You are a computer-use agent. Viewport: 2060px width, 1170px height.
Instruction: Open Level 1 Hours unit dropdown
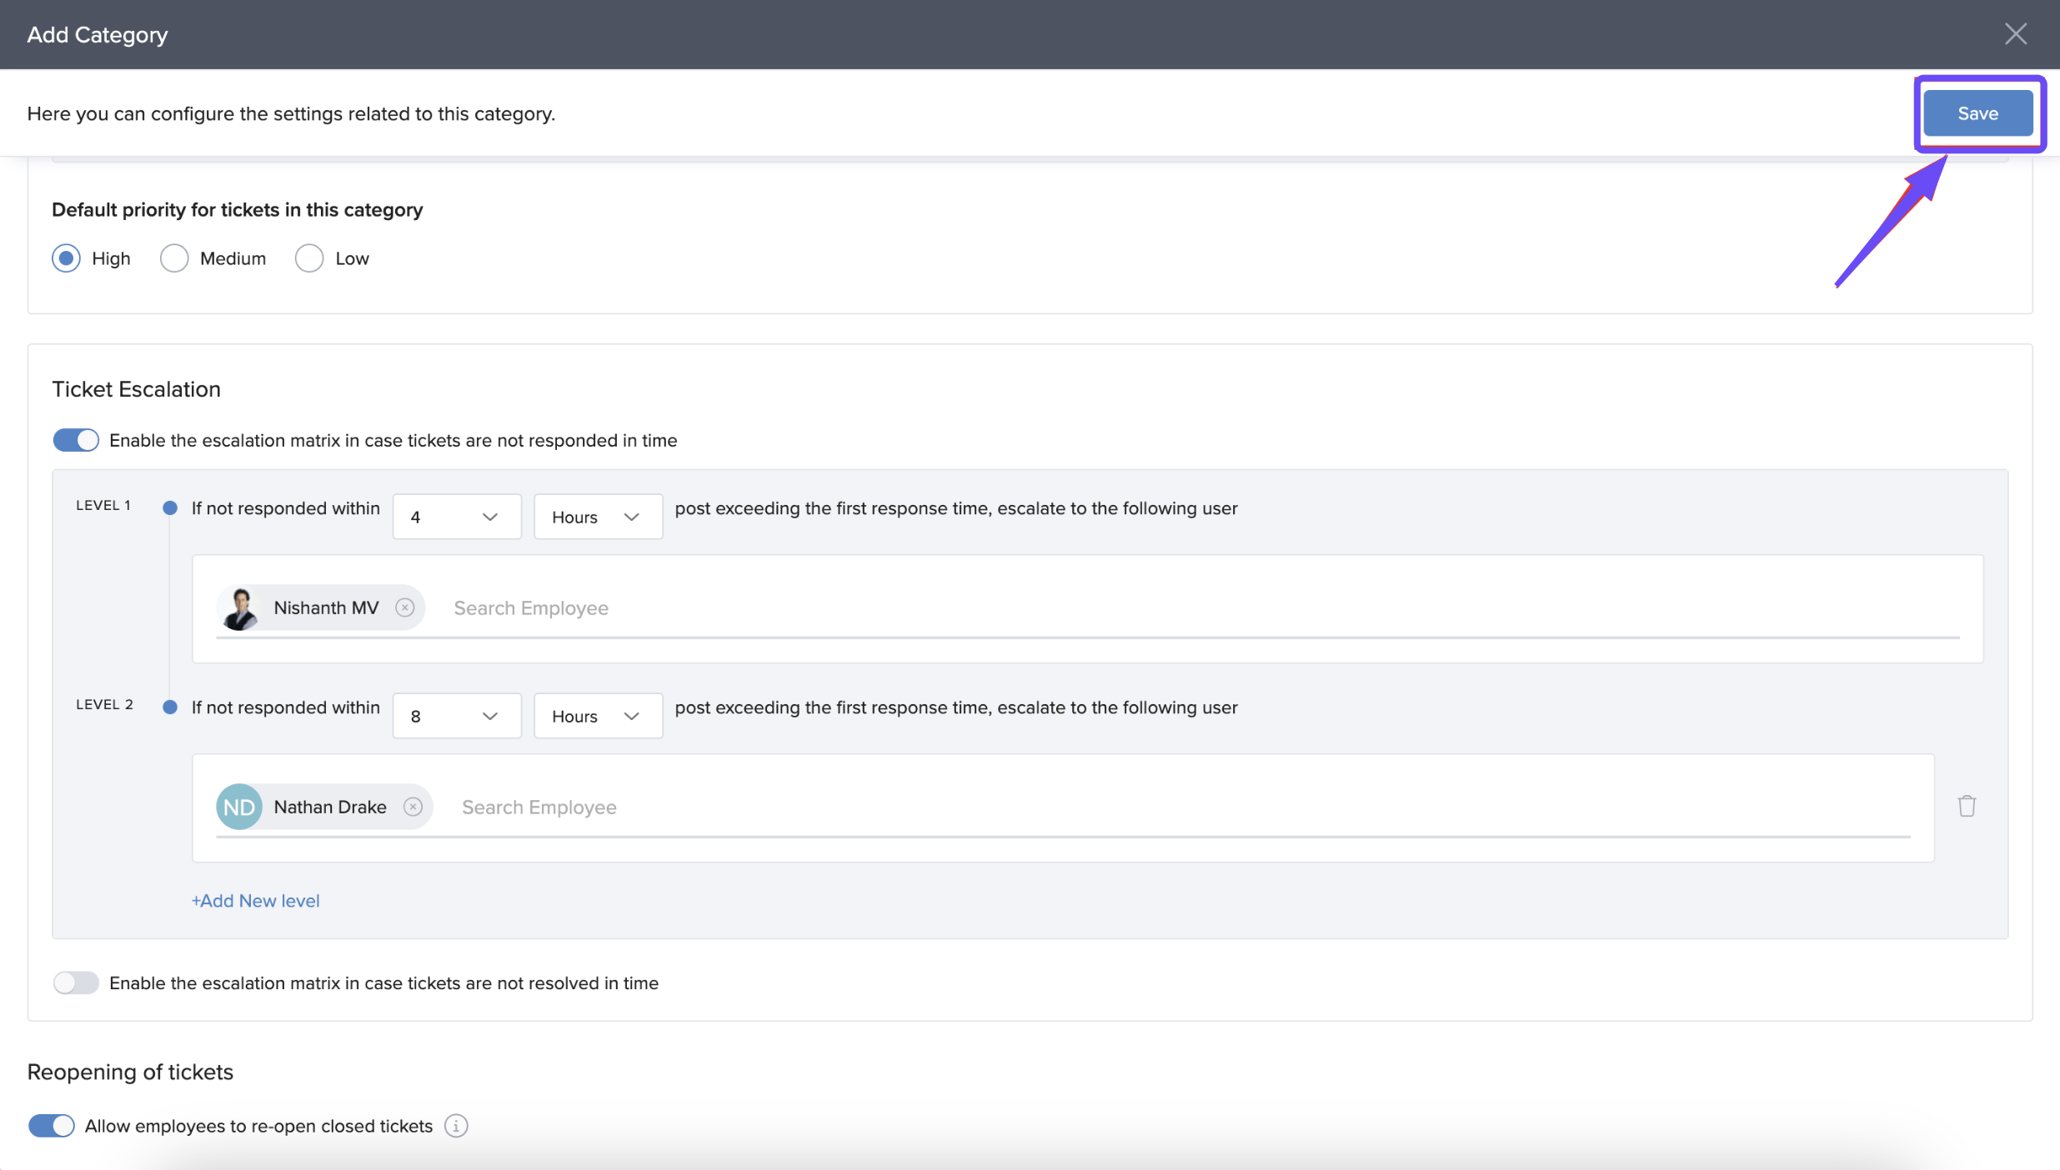[597, 517]
